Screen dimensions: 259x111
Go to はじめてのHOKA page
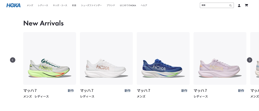pyautogui.click(x=128, y=6)
